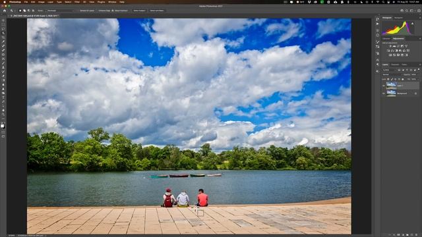Select the Blur tool
This screenshot has width=422, height=237.
coord(4,84)
